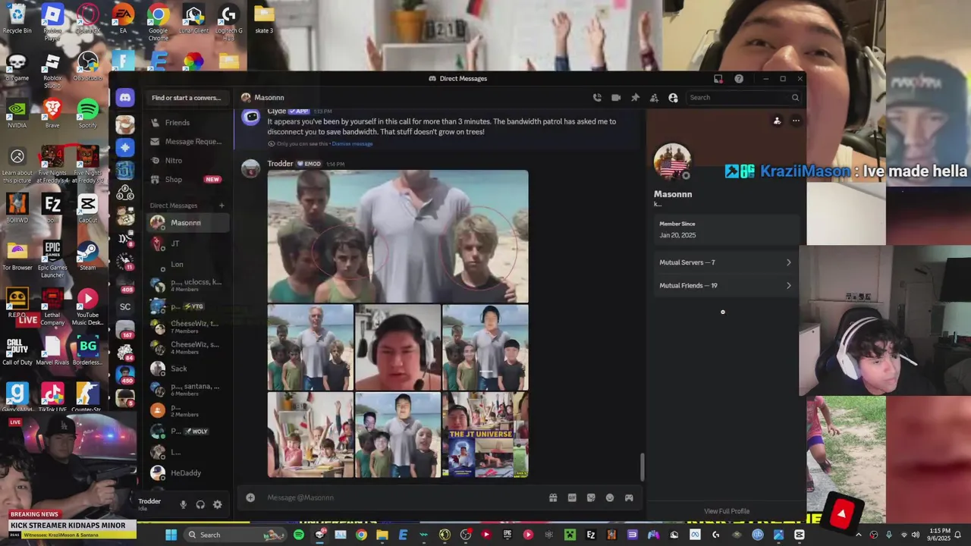Open server with 450 notification badge
The width and height of the screenshot is (971, 546).
point(125,375)
